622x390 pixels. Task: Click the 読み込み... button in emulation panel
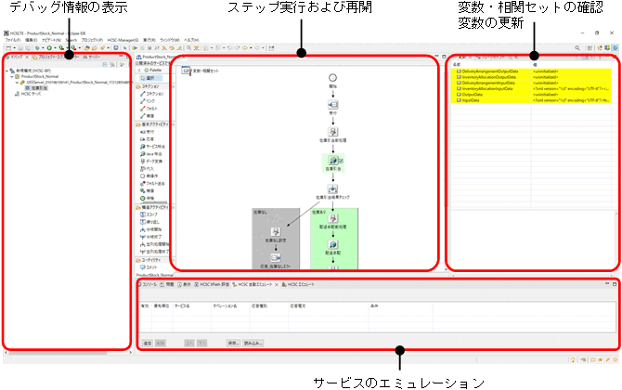pyautogui.click(x=253, y=343)
